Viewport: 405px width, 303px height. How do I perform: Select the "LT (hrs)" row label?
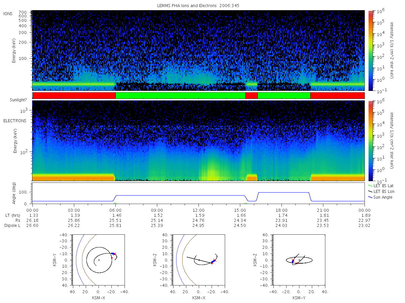[12, 215]
